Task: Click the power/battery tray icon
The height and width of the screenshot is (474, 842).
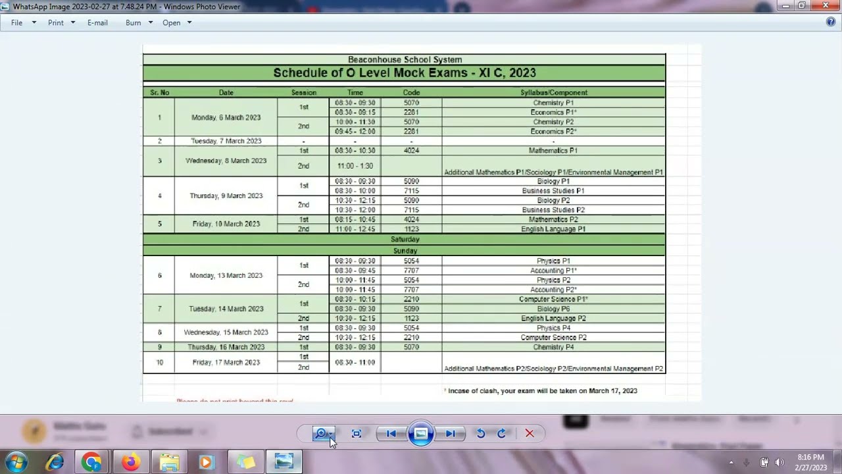Action: [x=764, y=462]
